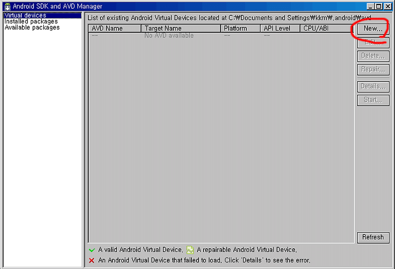
Task: Open Available packages section
Action: click(32, 27)
